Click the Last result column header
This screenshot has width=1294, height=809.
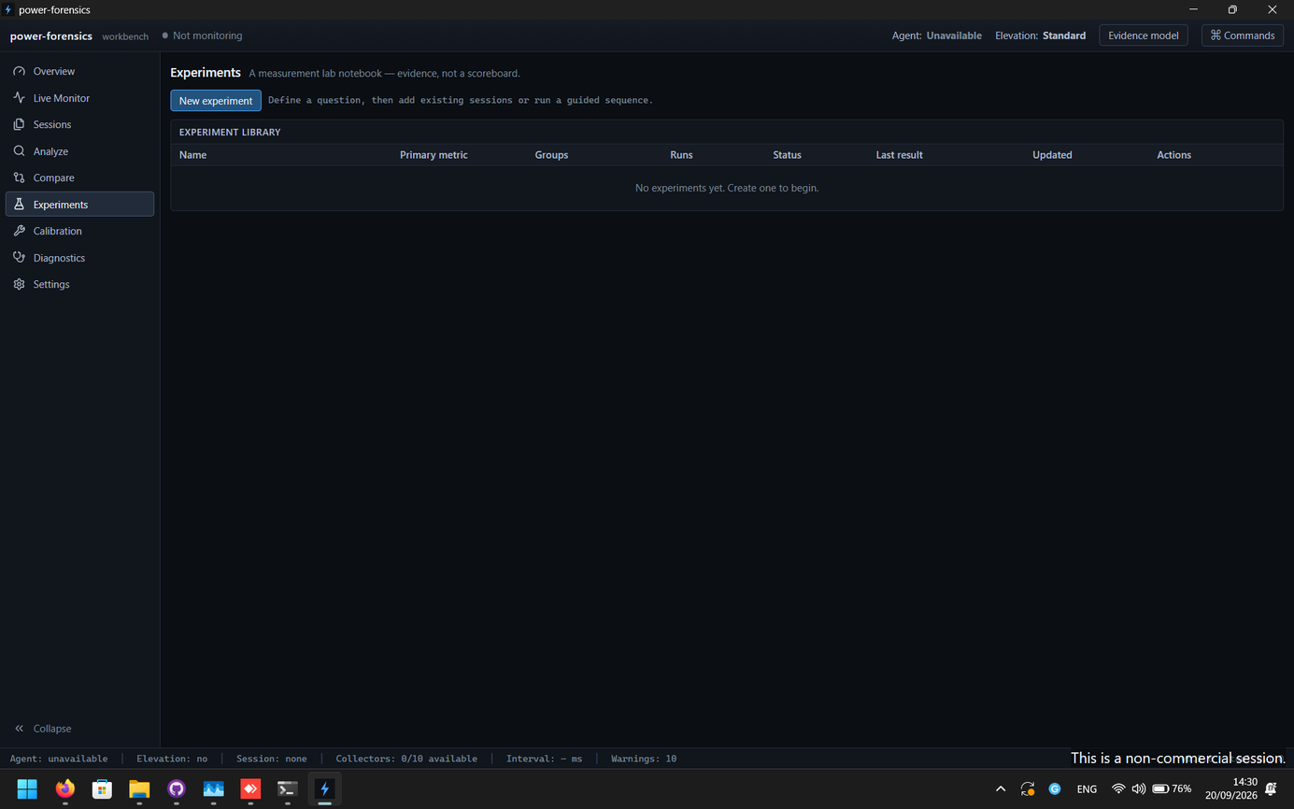(900, 155)
